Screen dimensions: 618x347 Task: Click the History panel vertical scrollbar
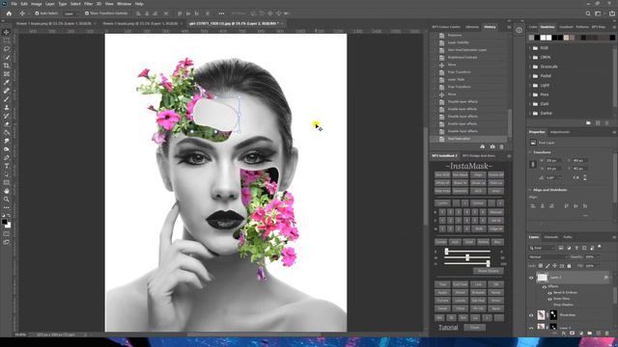[x=509, y=124]
